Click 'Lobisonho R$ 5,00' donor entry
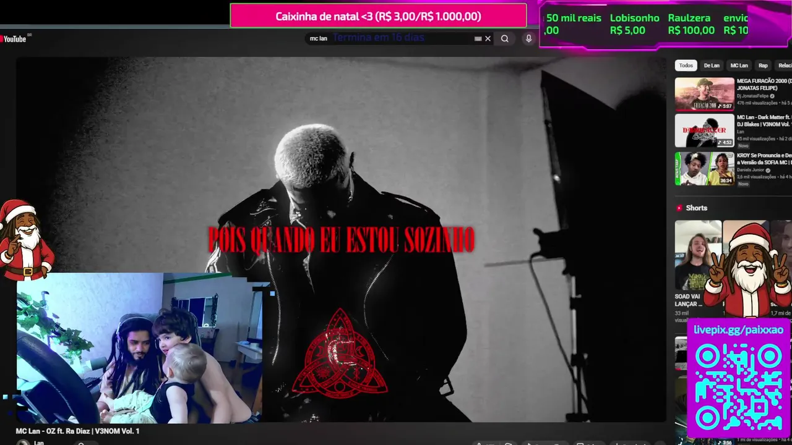792x445 pixels. tap(634, 24)
